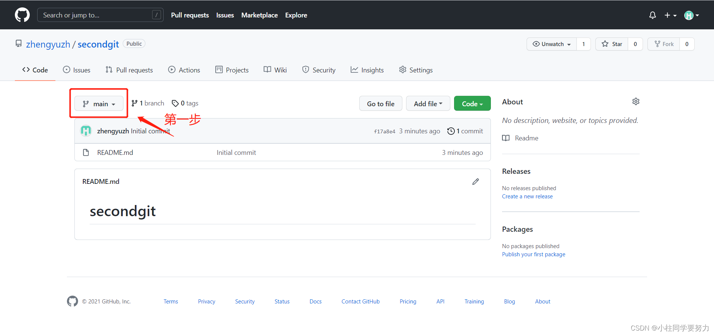The height and width of the screenshot is (335, 714).
Task: Switch to the Code tab
Action: (x=35, y=70)
